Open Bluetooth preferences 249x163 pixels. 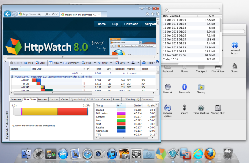(x=184, y=89)
